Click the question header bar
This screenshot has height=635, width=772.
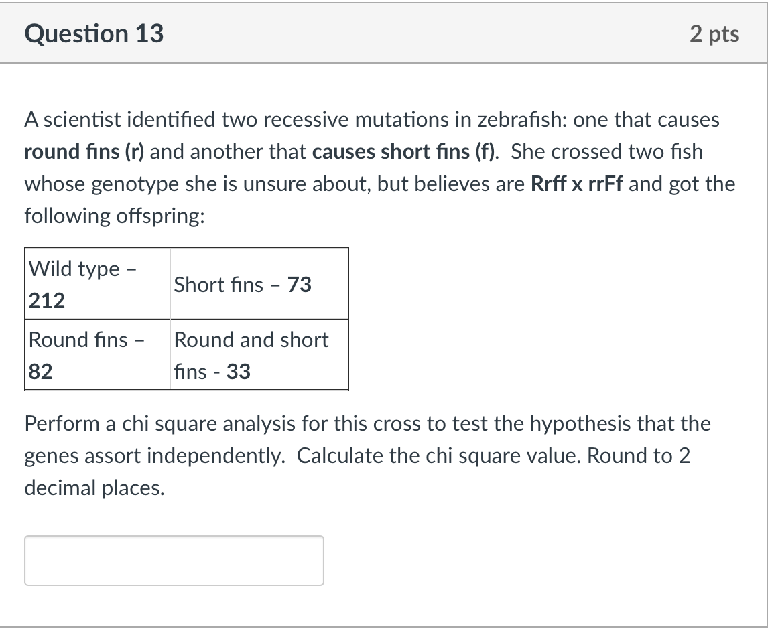pyautogui.click(x=386, y=33)
